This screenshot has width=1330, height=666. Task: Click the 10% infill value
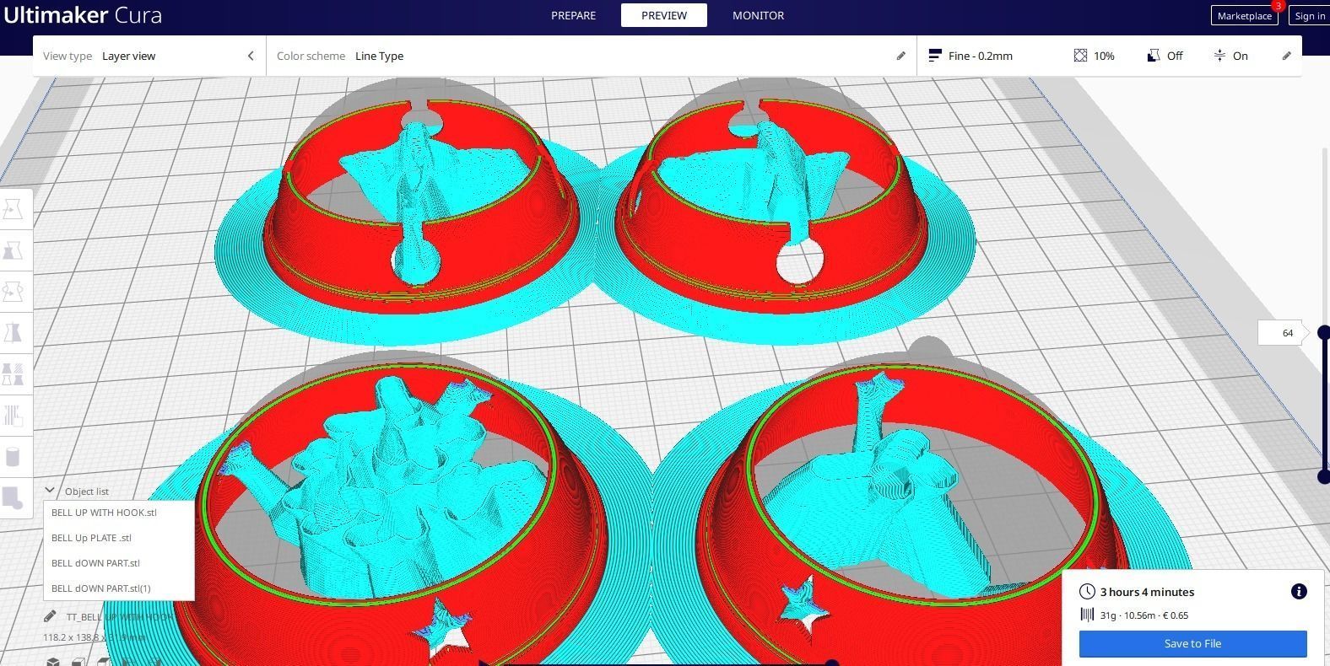1104,56
